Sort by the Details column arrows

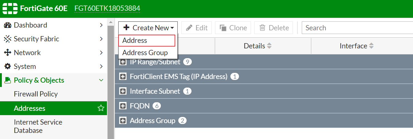269,46
